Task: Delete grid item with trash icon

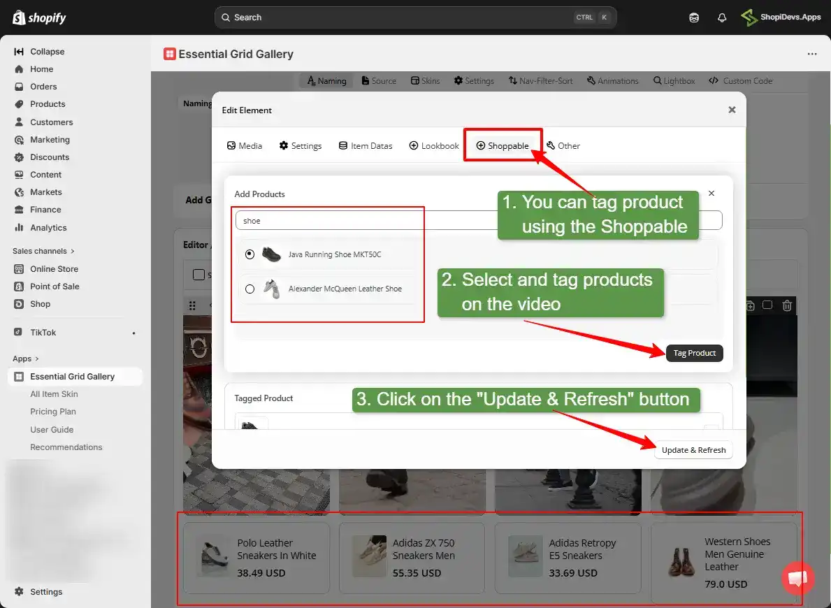Action: (787, 305)
